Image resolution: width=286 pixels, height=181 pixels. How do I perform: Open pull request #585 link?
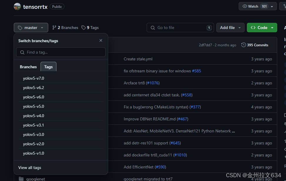(x=196, y=71)
